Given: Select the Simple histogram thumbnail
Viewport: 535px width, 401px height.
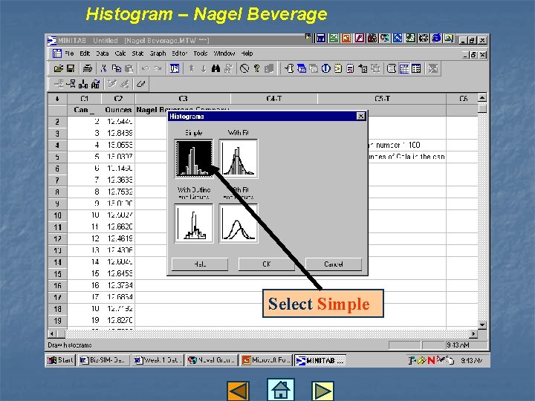Looking at the screenshot, I should pyautogui.click(x=194, y=159).
